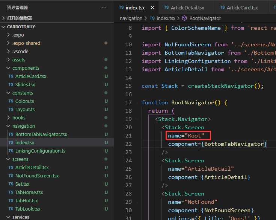This screenshot has width=276, height=220.
Task: Click the modified dot beside .expo-shared
Action: [106, 43]
